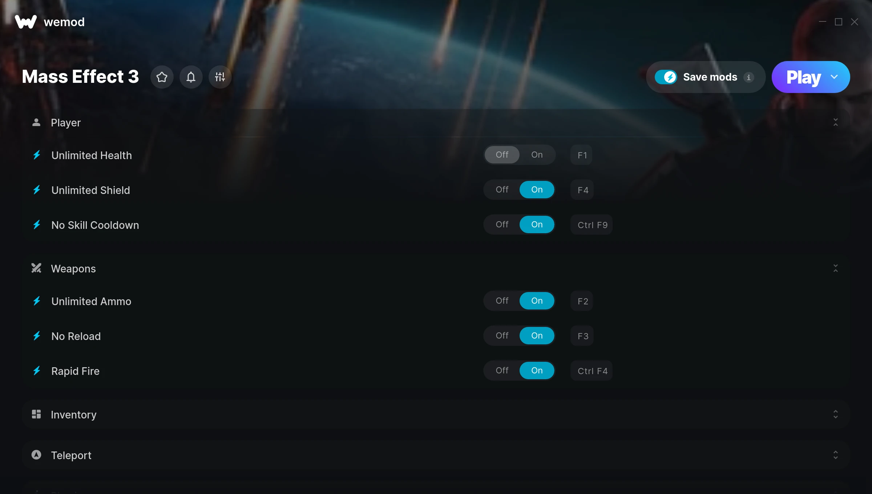Viewport: 872px width, 494px height.
Task: Click the Save mods info icon
Action: tap(748, 77)
